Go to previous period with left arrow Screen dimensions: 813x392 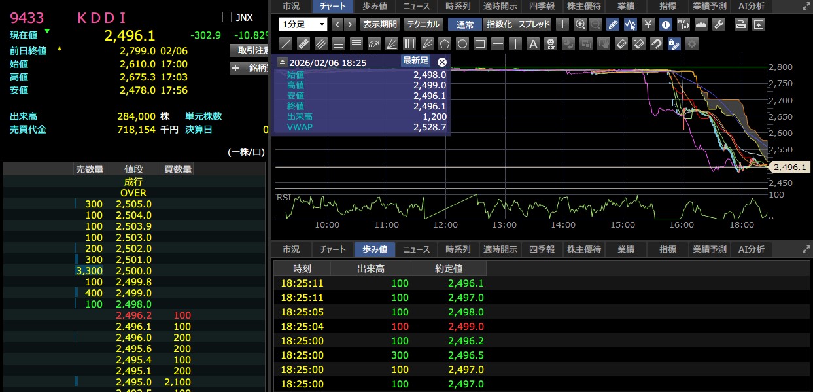pos(337,25)
